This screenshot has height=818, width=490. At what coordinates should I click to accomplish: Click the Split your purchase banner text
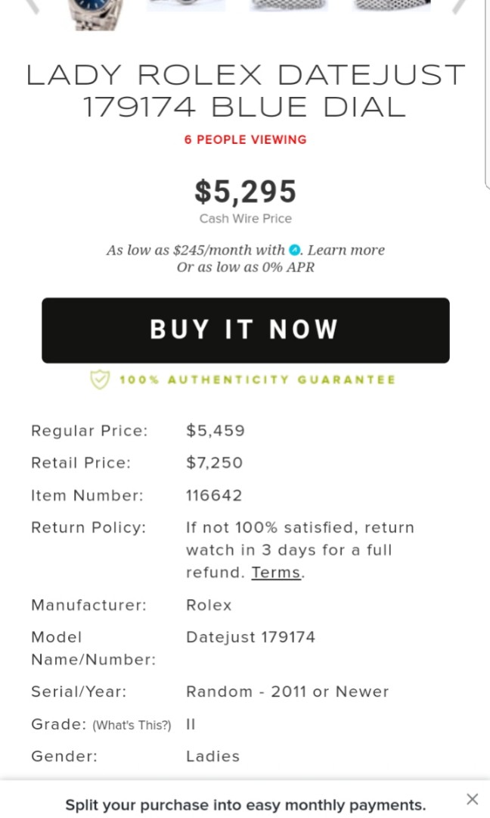pos(244,804)
